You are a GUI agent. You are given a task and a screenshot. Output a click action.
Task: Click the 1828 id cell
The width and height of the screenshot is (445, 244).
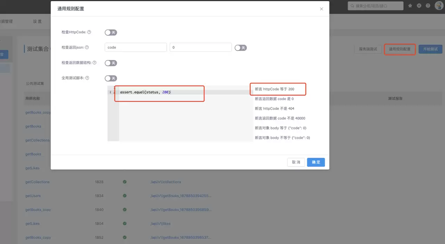click(x=99, y=182)
